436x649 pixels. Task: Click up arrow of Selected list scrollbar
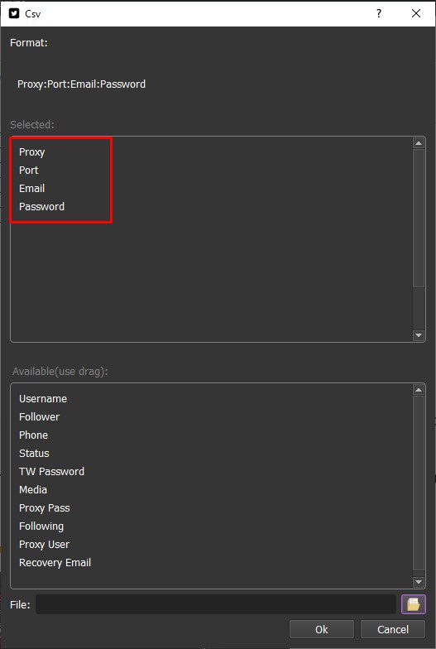coord(419,143)
